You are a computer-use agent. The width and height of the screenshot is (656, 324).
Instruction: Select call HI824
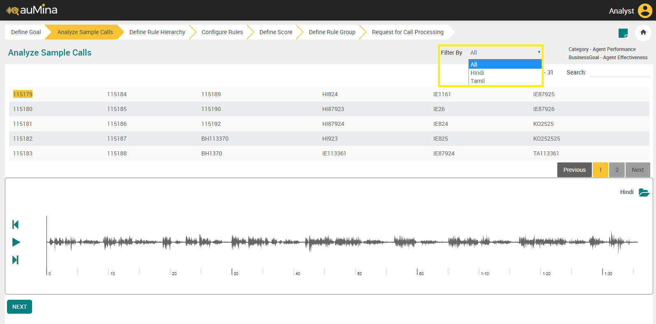330,94
